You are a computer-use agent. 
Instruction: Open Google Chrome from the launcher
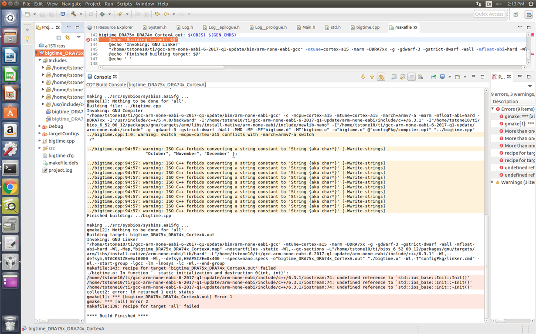10,187
